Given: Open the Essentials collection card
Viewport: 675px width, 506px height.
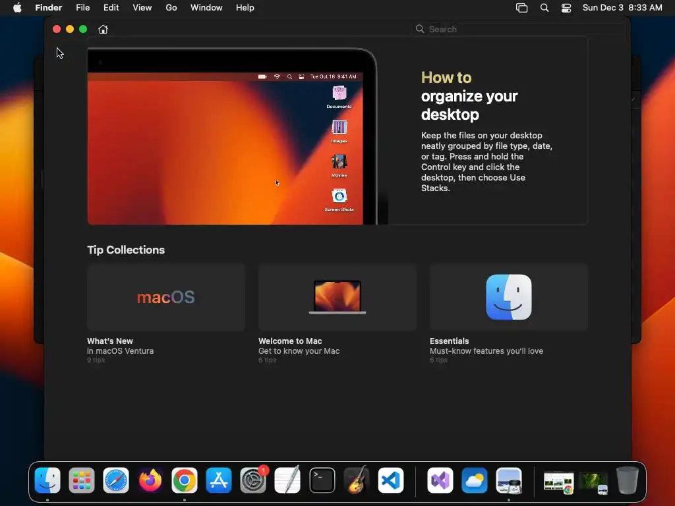Looking at the screenshot, I should 508,297.
